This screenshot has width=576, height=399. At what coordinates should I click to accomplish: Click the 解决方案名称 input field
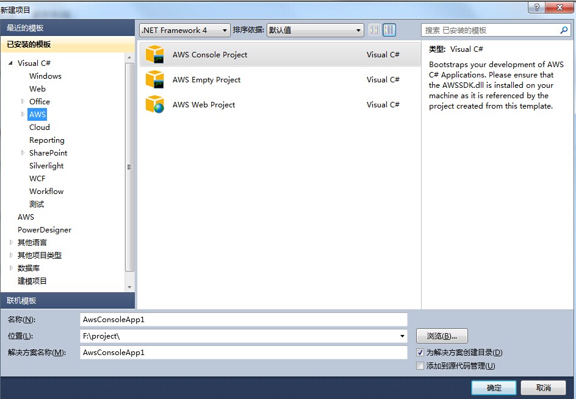243,353
